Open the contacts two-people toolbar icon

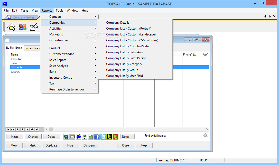(23, 27)
